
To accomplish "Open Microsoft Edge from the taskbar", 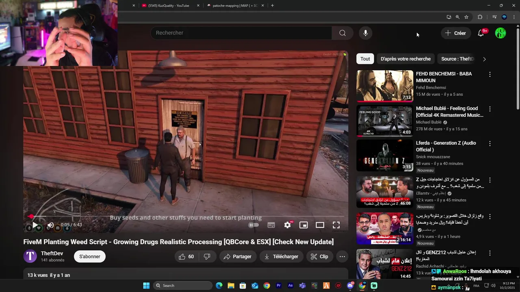I will pyautogui.click(x=219, y=286).
